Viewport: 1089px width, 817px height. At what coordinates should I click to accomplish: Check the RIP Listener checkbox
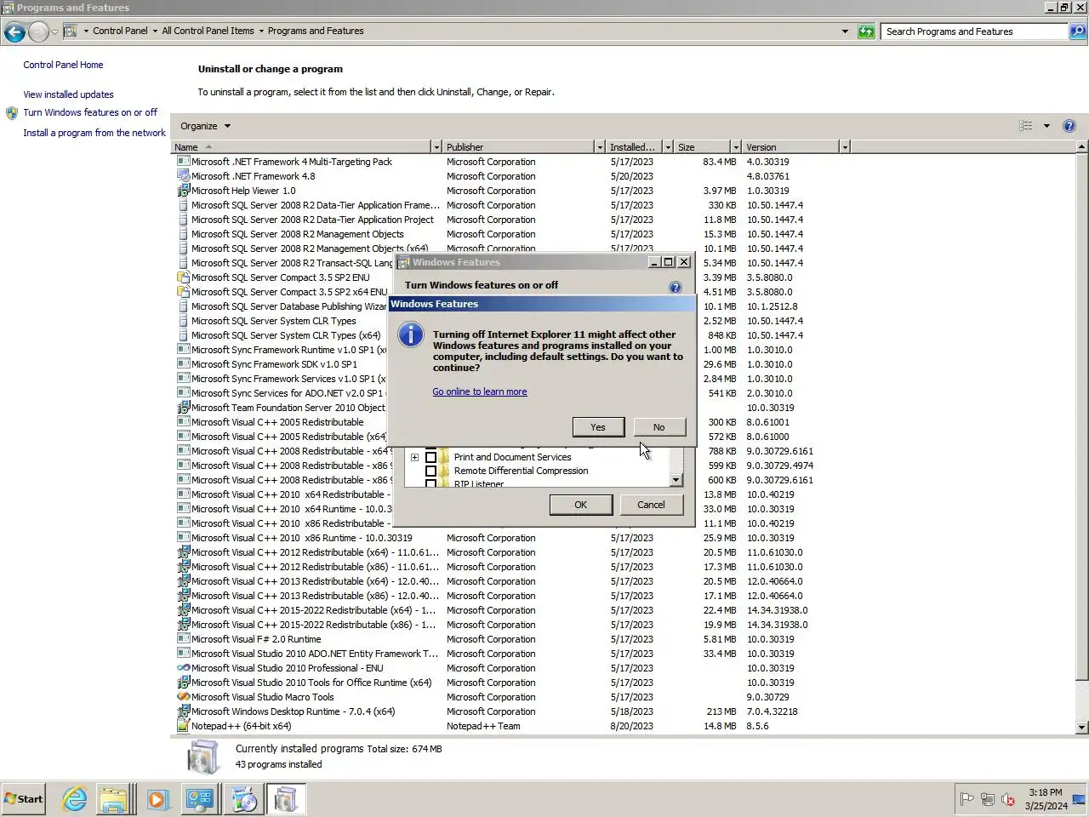430,483
